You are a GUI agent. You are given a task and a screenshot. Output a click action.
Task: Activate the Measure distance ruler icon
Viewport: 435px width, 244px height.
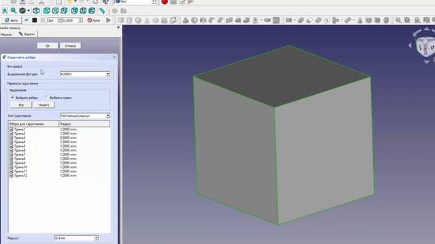[x=102, y=11]
